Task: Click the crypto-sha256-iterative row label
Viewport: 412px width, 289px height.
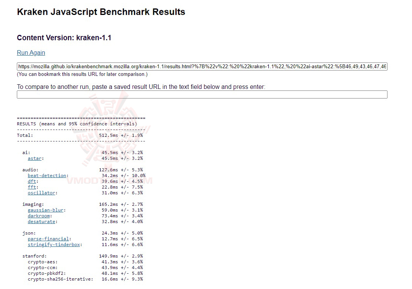Action: [60, 279]
